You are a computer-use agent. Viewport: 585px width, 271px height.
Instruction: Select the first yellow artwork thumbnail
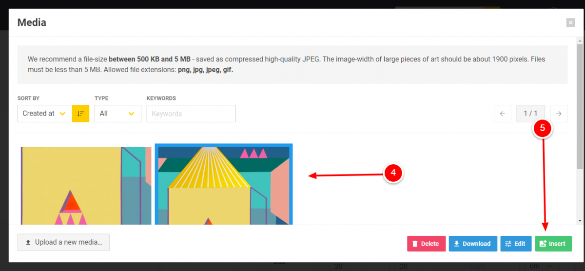point(86,186)
